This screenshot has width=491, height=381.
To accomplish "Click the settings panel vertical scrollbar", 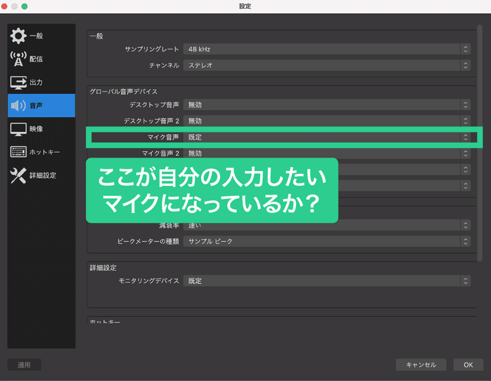I will point(480,142).
